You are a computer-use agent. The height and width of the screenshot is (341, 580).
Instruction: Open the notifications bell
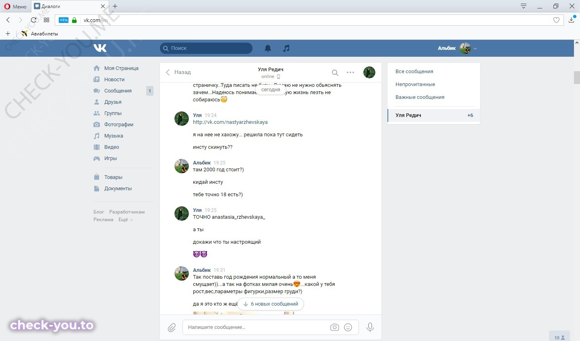click(x=268, y=48)
